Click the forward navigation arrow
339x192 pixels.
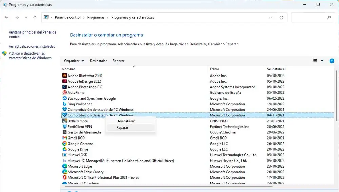coord(17,17)
